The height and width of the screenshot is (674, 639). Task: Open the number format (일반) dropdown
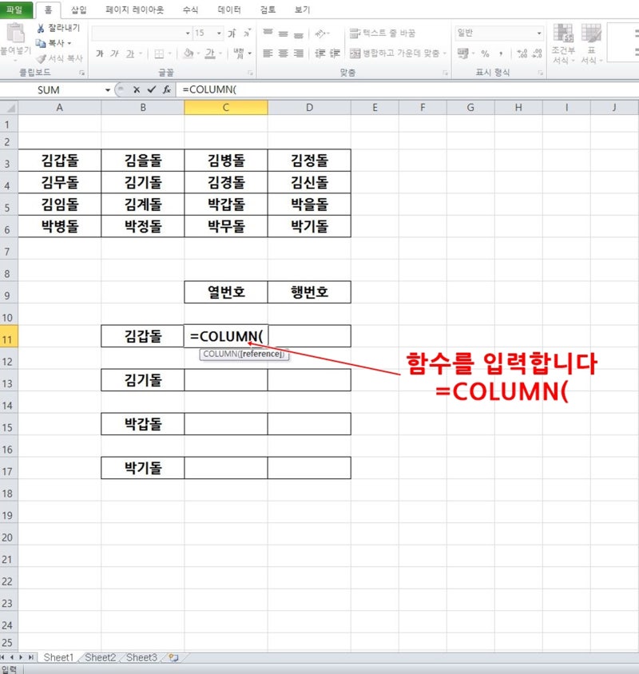tap(539, 33)
